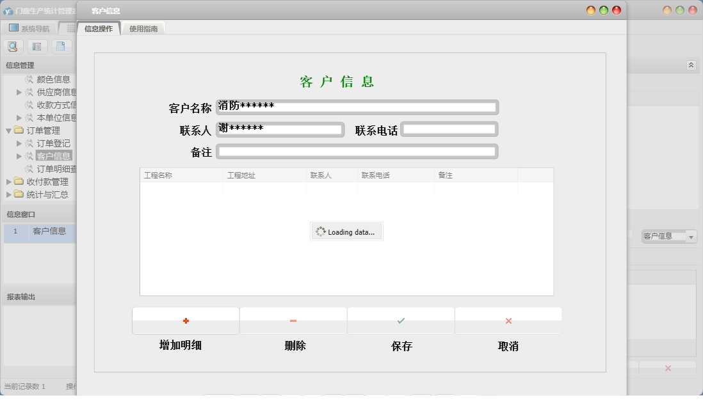Click the document page toolbar icon
Image resolution: width=703 pixels, height=419 pixels.
pos(60,46)
